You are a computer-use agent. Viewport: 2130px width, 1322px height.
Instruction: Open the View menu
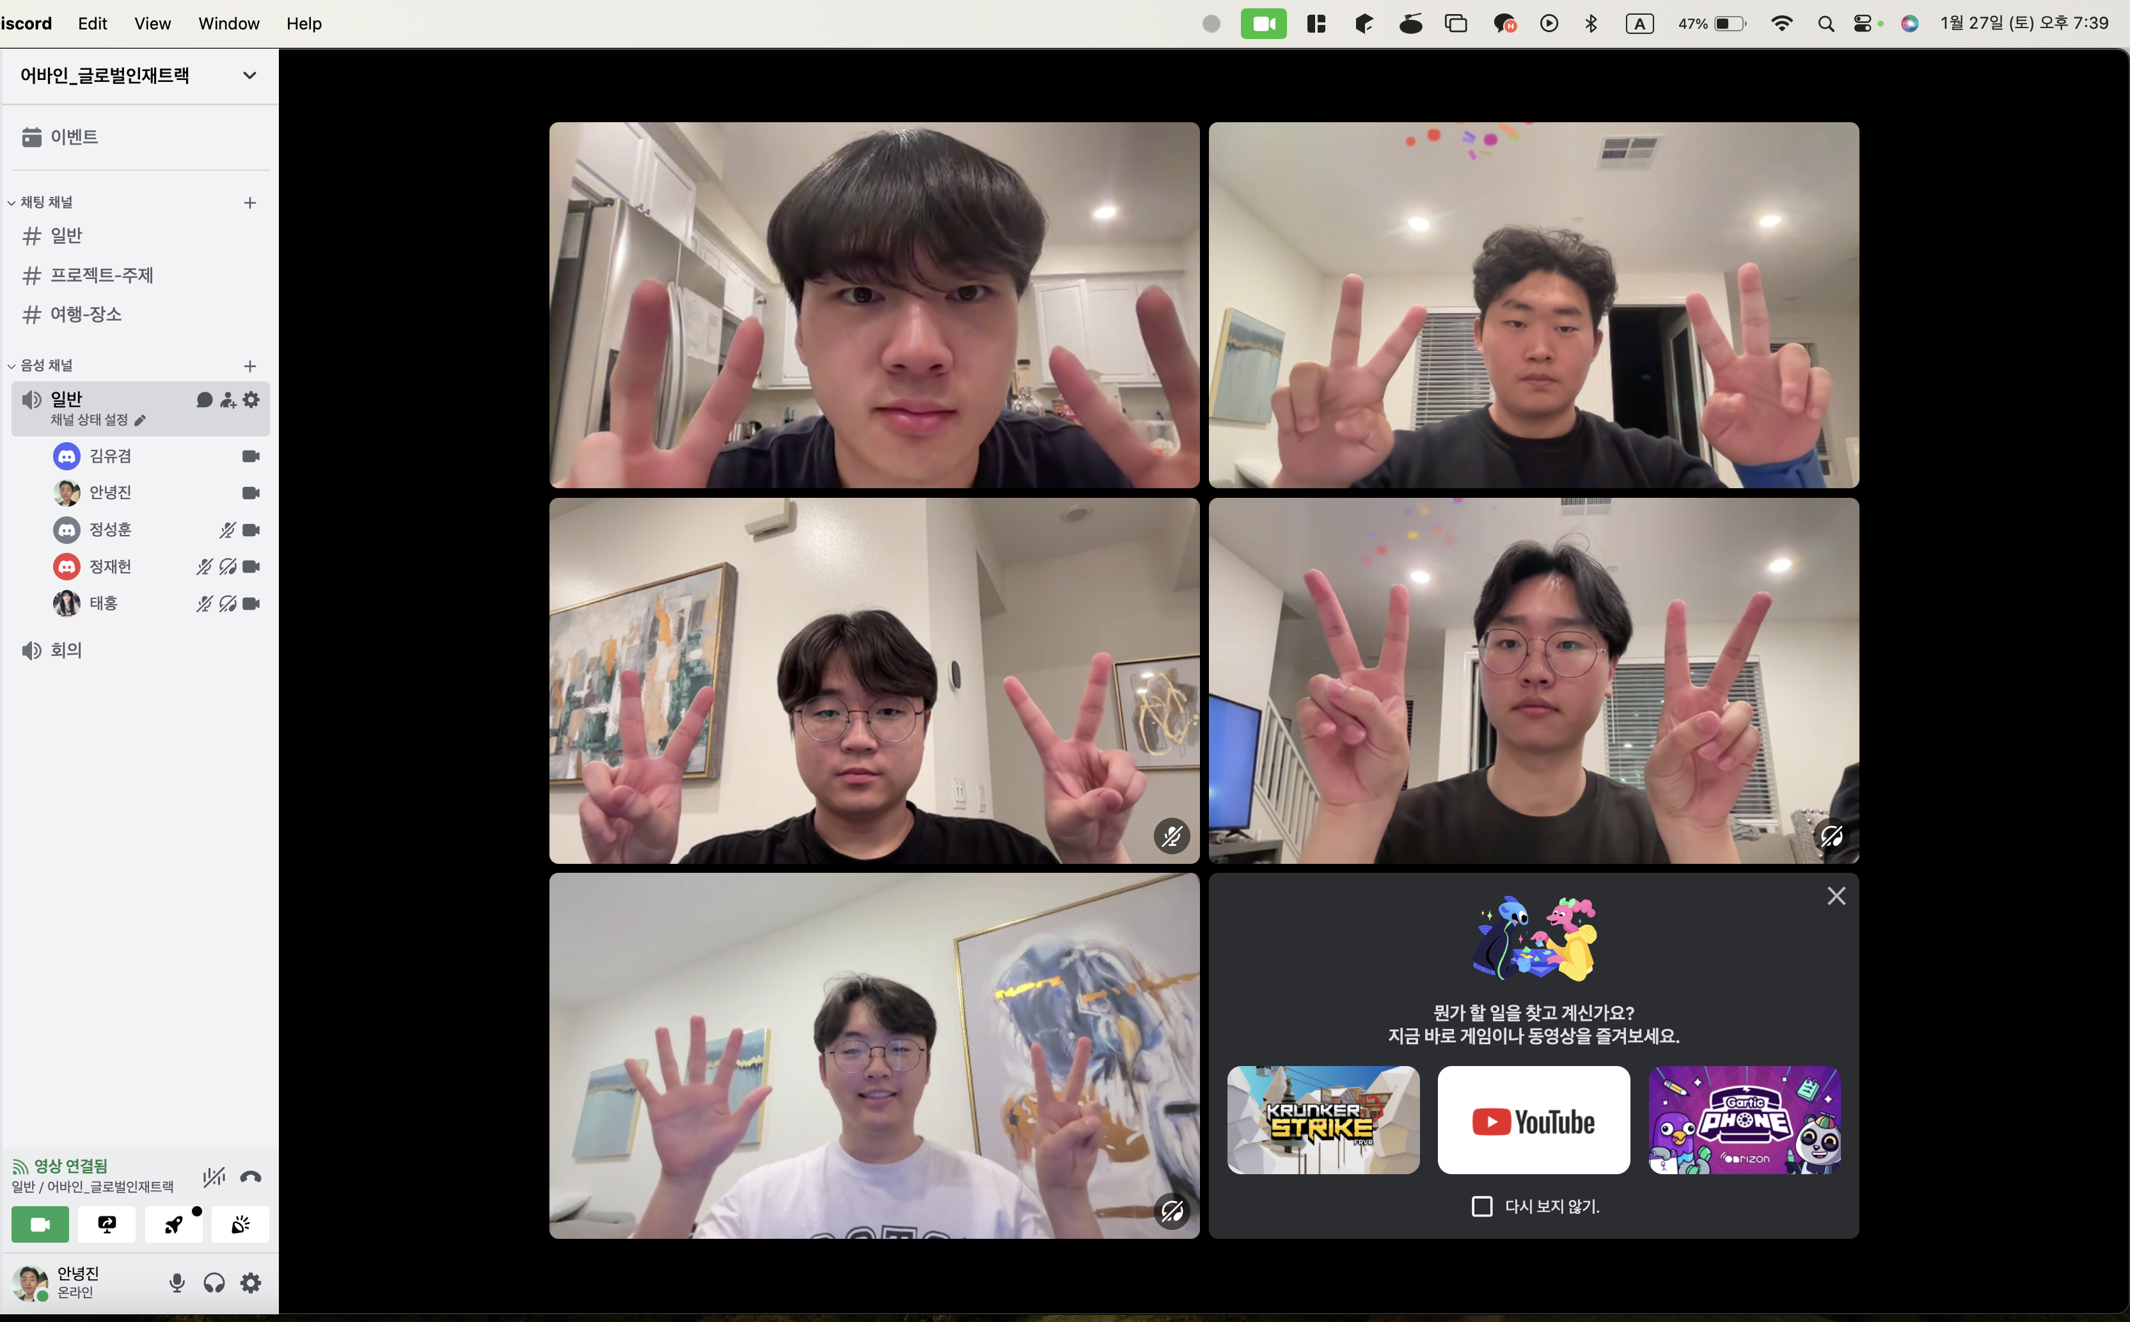coord(152,24)
